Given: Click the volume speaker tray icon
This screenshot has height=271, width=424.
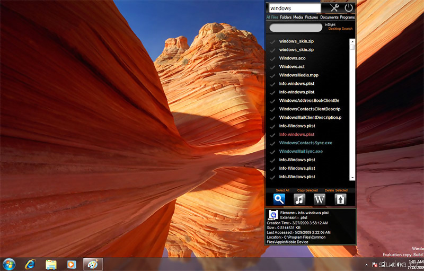Looking at the screenshot, I should pyautogui.click(x=398, y=265).
